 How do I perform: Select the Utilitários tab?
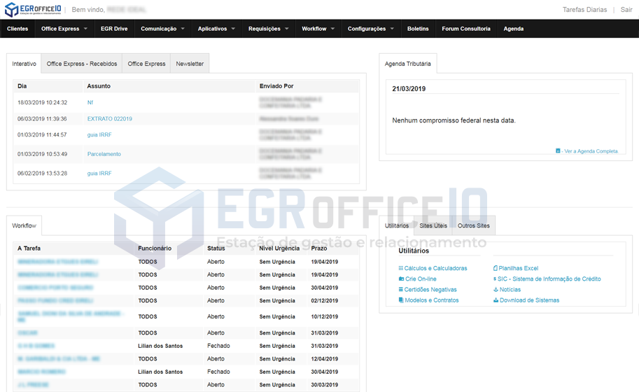click(x=397, y=225)
